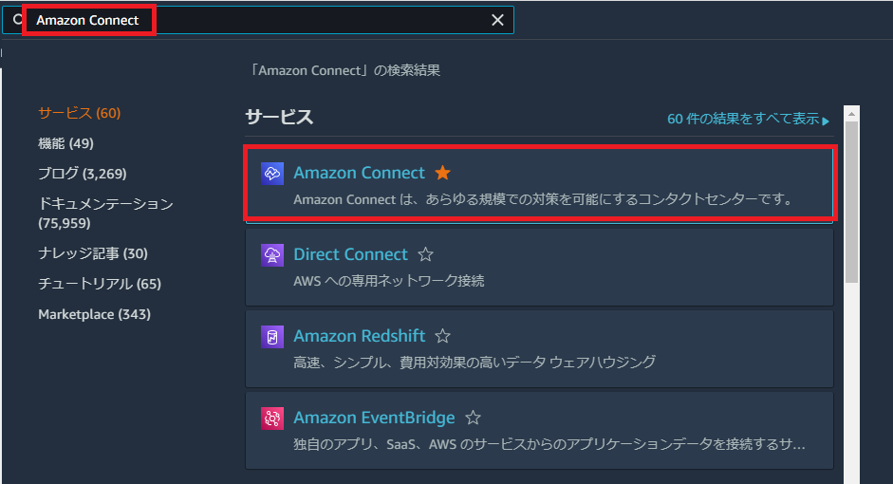
Task: Click the Amazon EventBridge service icon
Action: click(x=272, y=418)
